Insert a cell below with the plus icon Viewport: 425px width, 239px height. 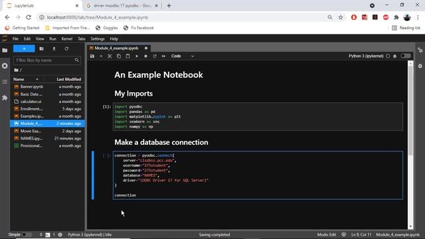[x=101, y=56]
